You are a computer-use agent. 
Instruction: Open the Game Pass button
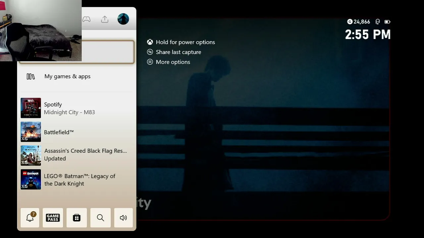coord(53,218)
